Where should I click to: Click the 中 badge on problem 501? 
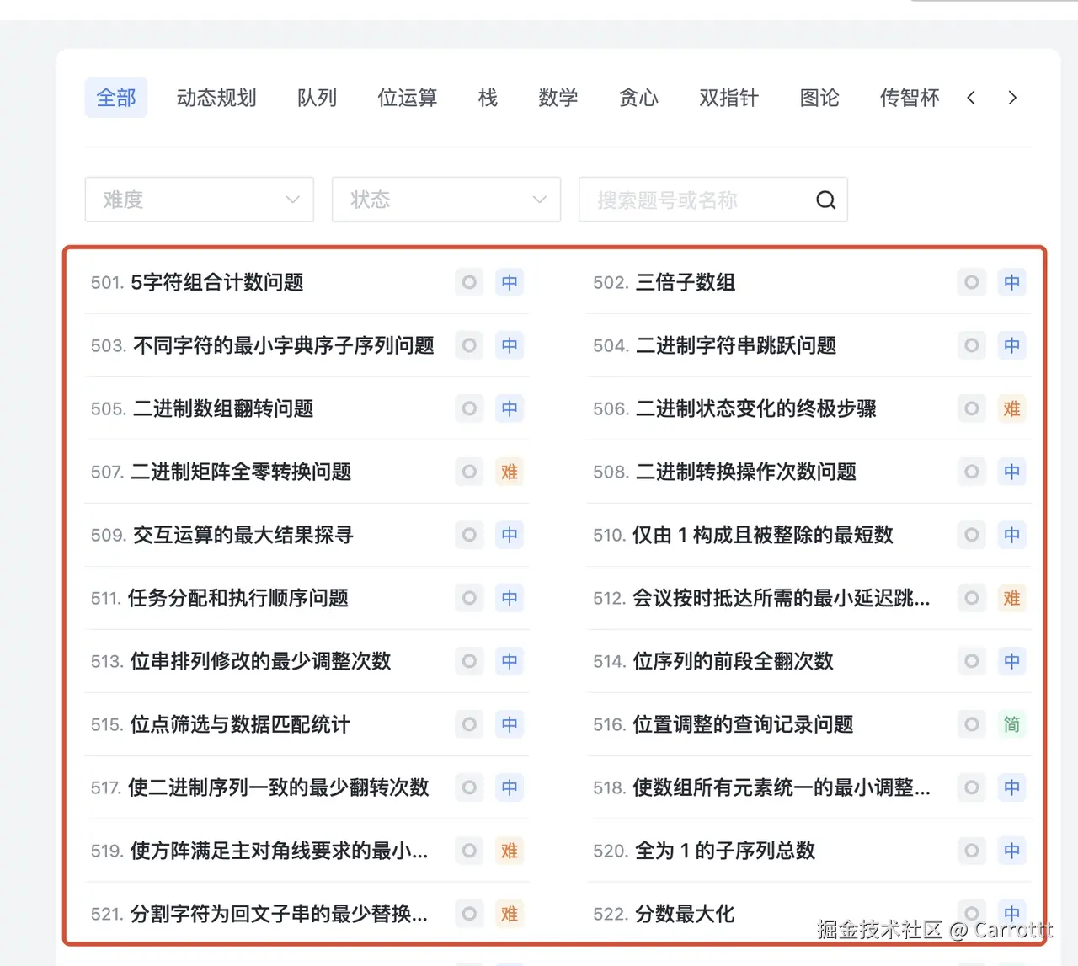(509, 282)
